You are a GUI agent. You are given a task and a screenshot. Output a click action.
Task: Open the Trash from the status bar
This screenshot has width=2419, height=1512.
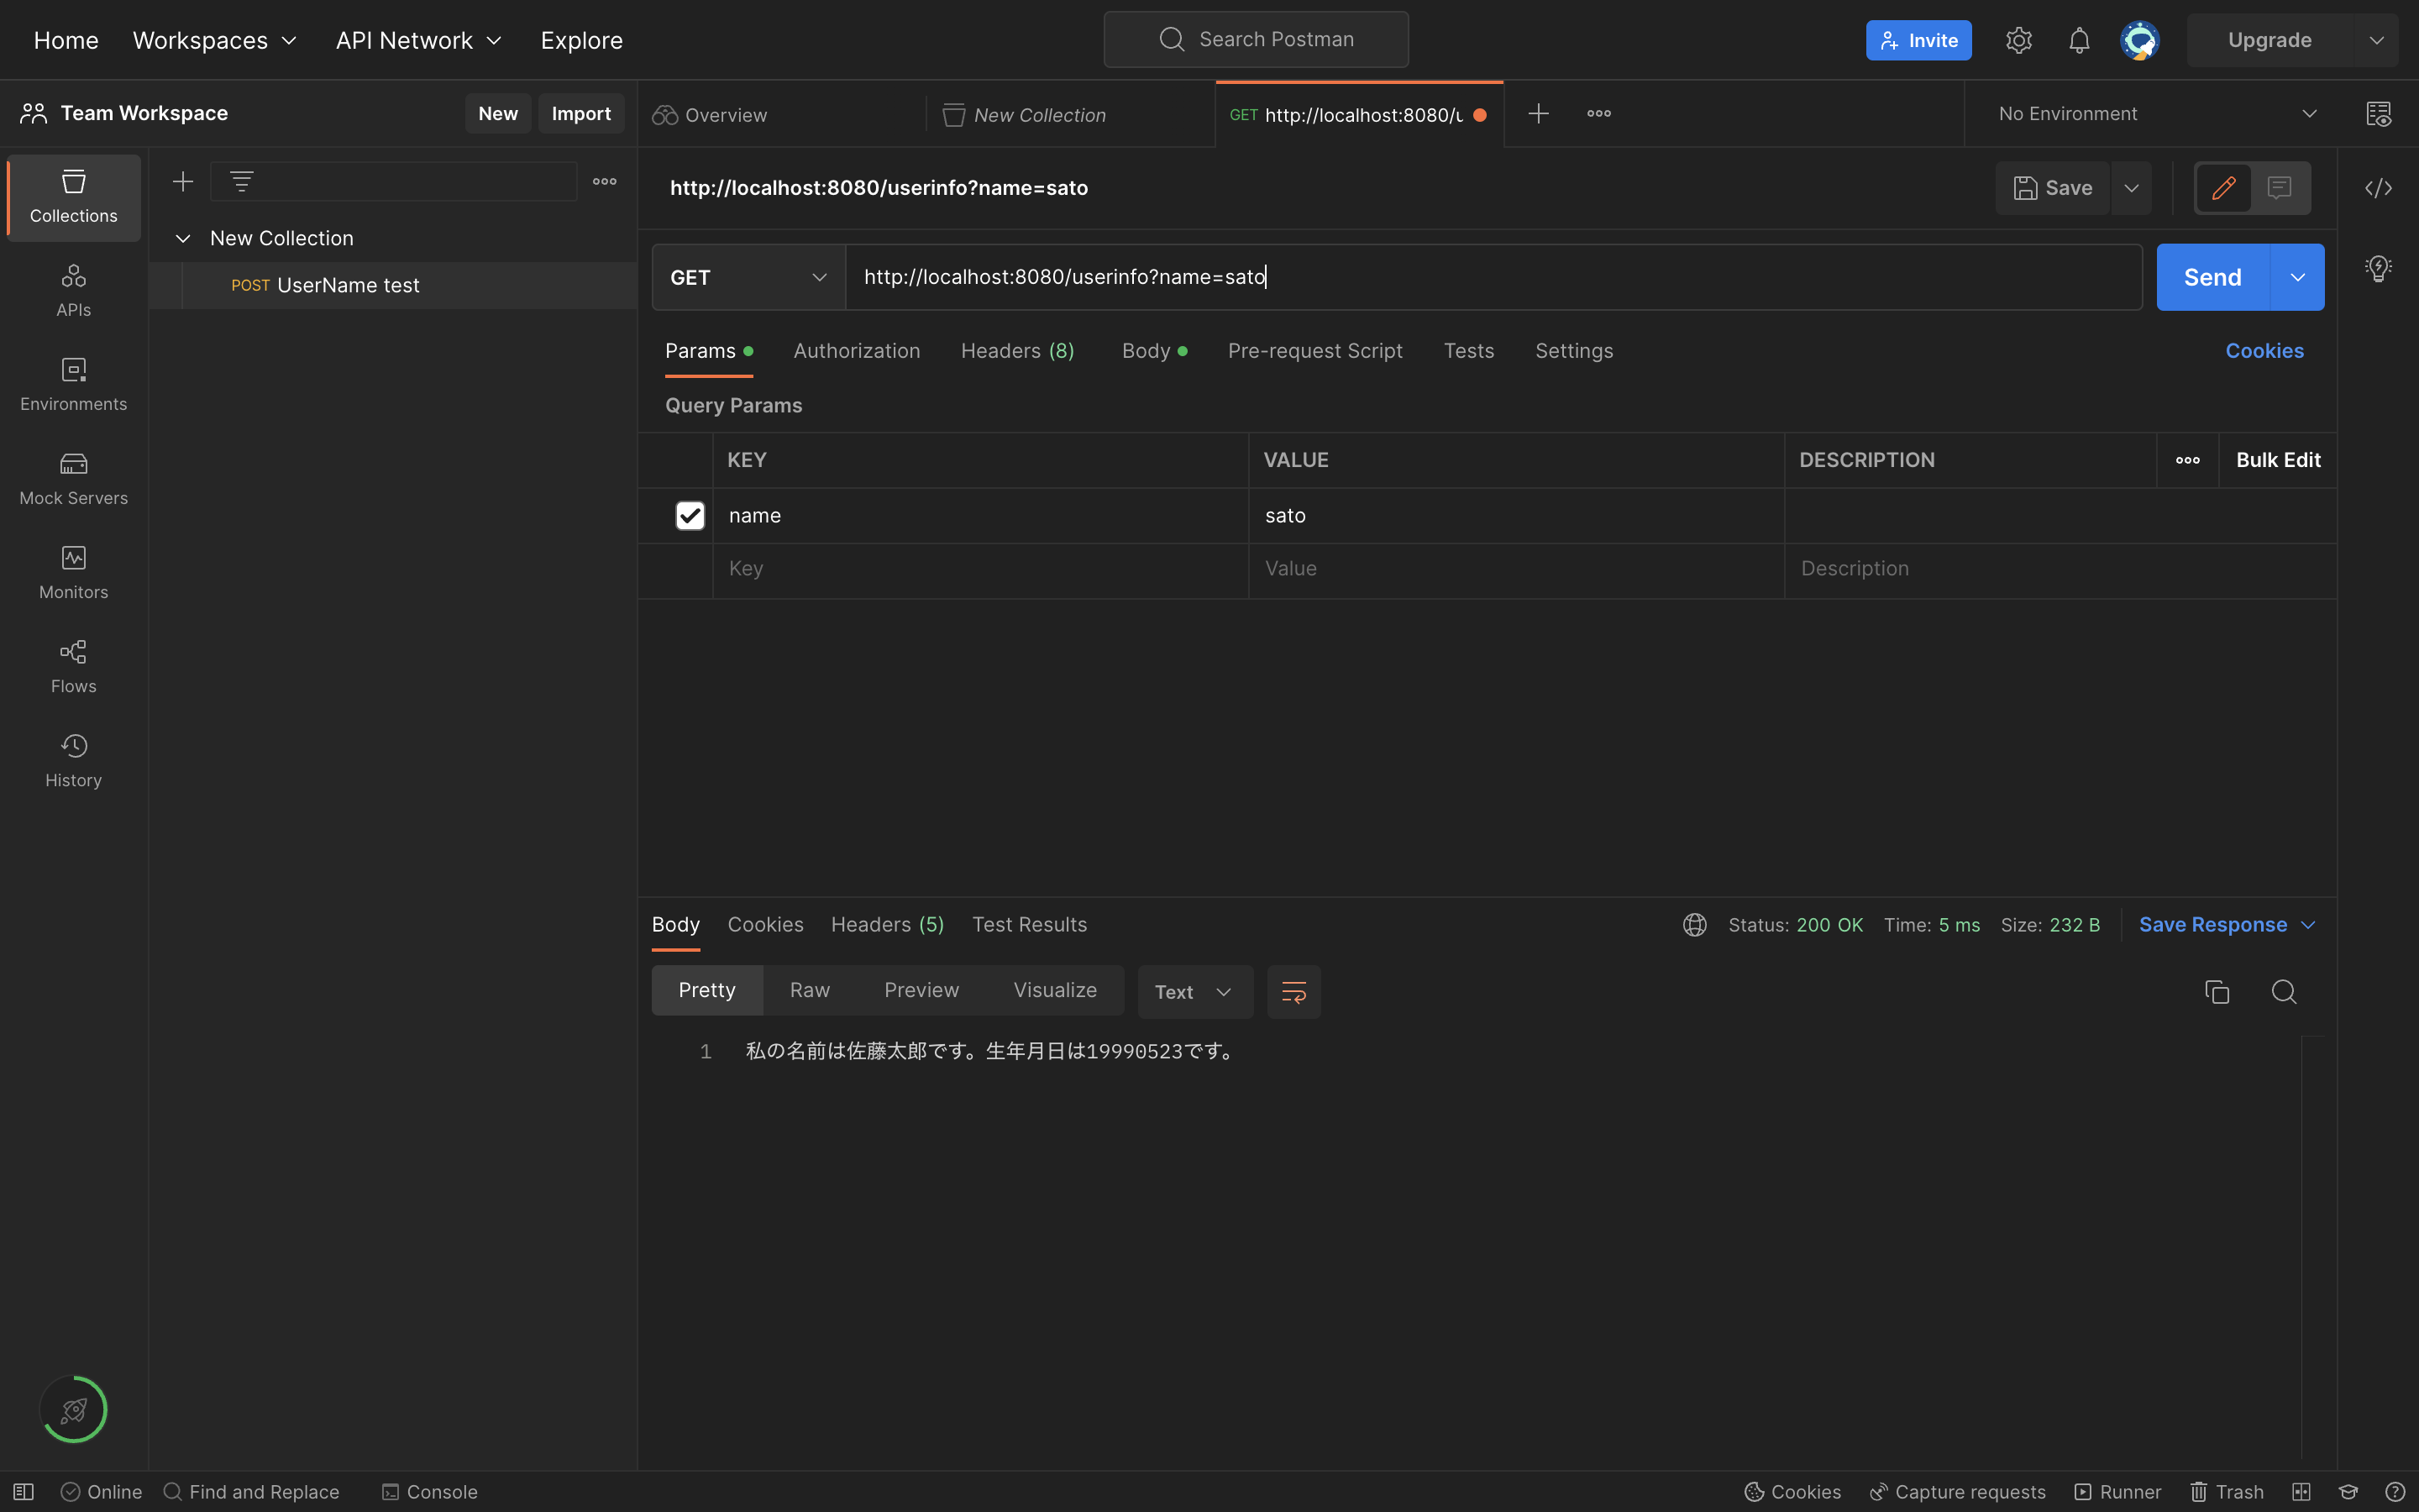2227,1491
